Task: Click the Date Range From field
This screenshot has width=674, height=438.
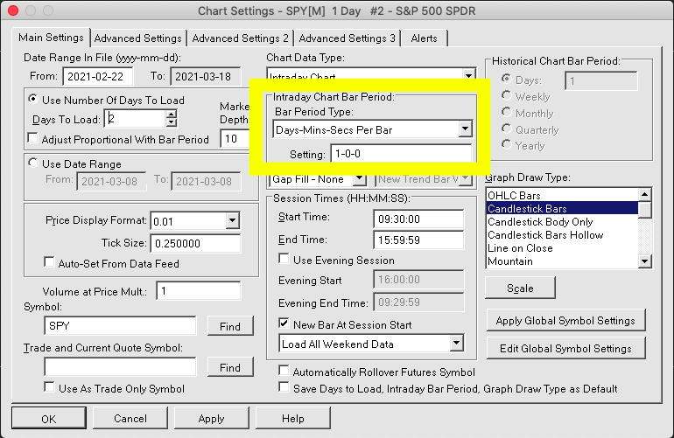Action: 97,76
